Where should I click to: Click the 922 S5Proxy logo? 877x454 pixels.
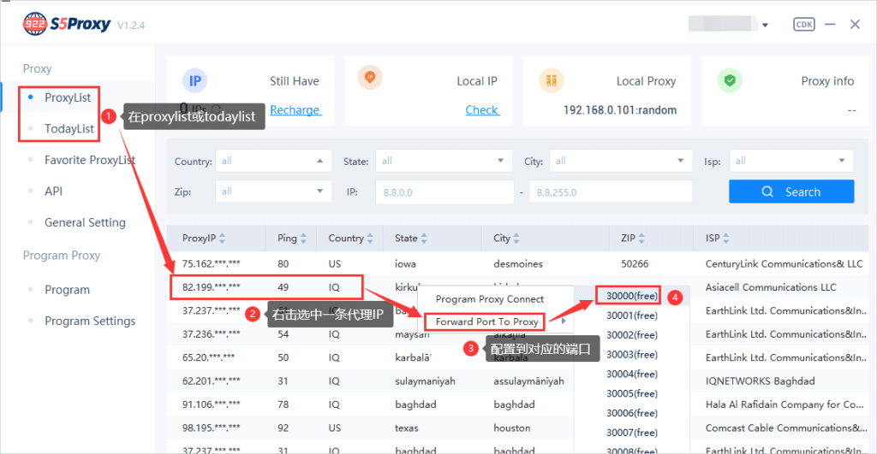[67, 24]
